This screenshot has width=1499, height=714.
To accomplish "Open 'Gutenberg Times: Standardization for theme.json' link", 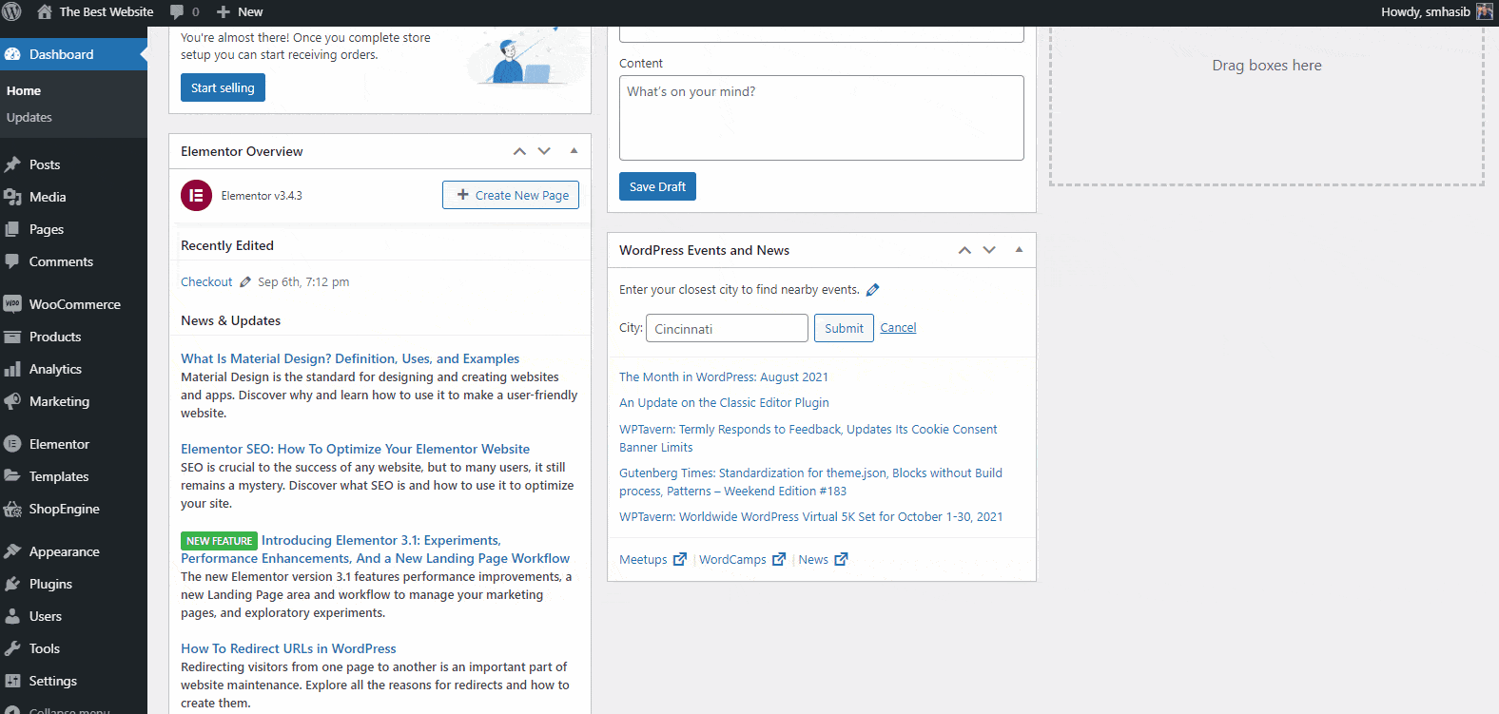I will tap(810, 482).
